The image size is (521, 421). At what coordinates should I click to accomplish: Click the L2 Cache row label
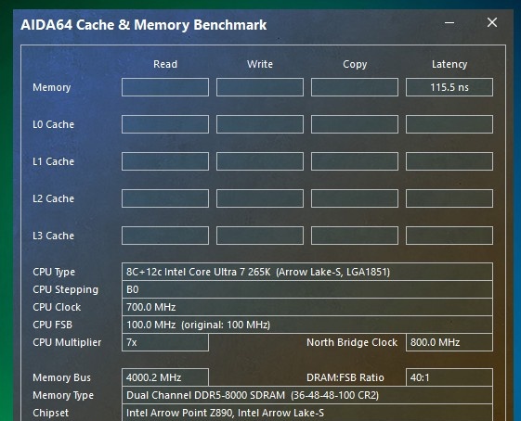coord(53,198)
